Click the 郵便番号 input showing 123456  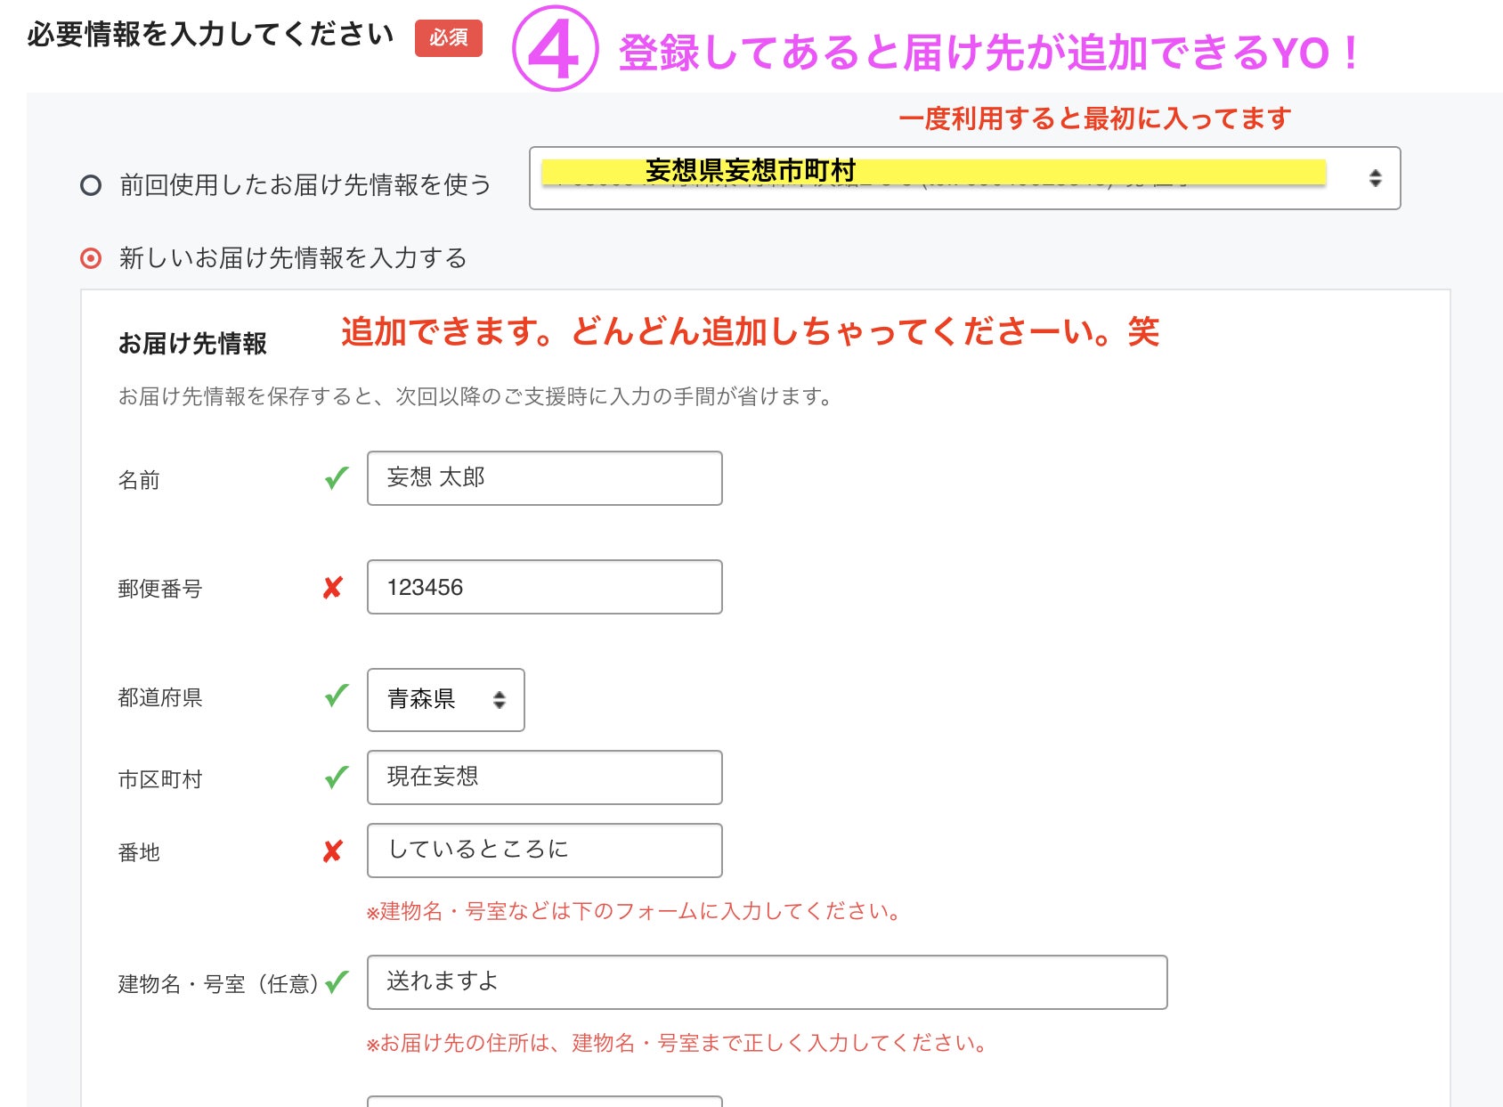coord(544,587)
